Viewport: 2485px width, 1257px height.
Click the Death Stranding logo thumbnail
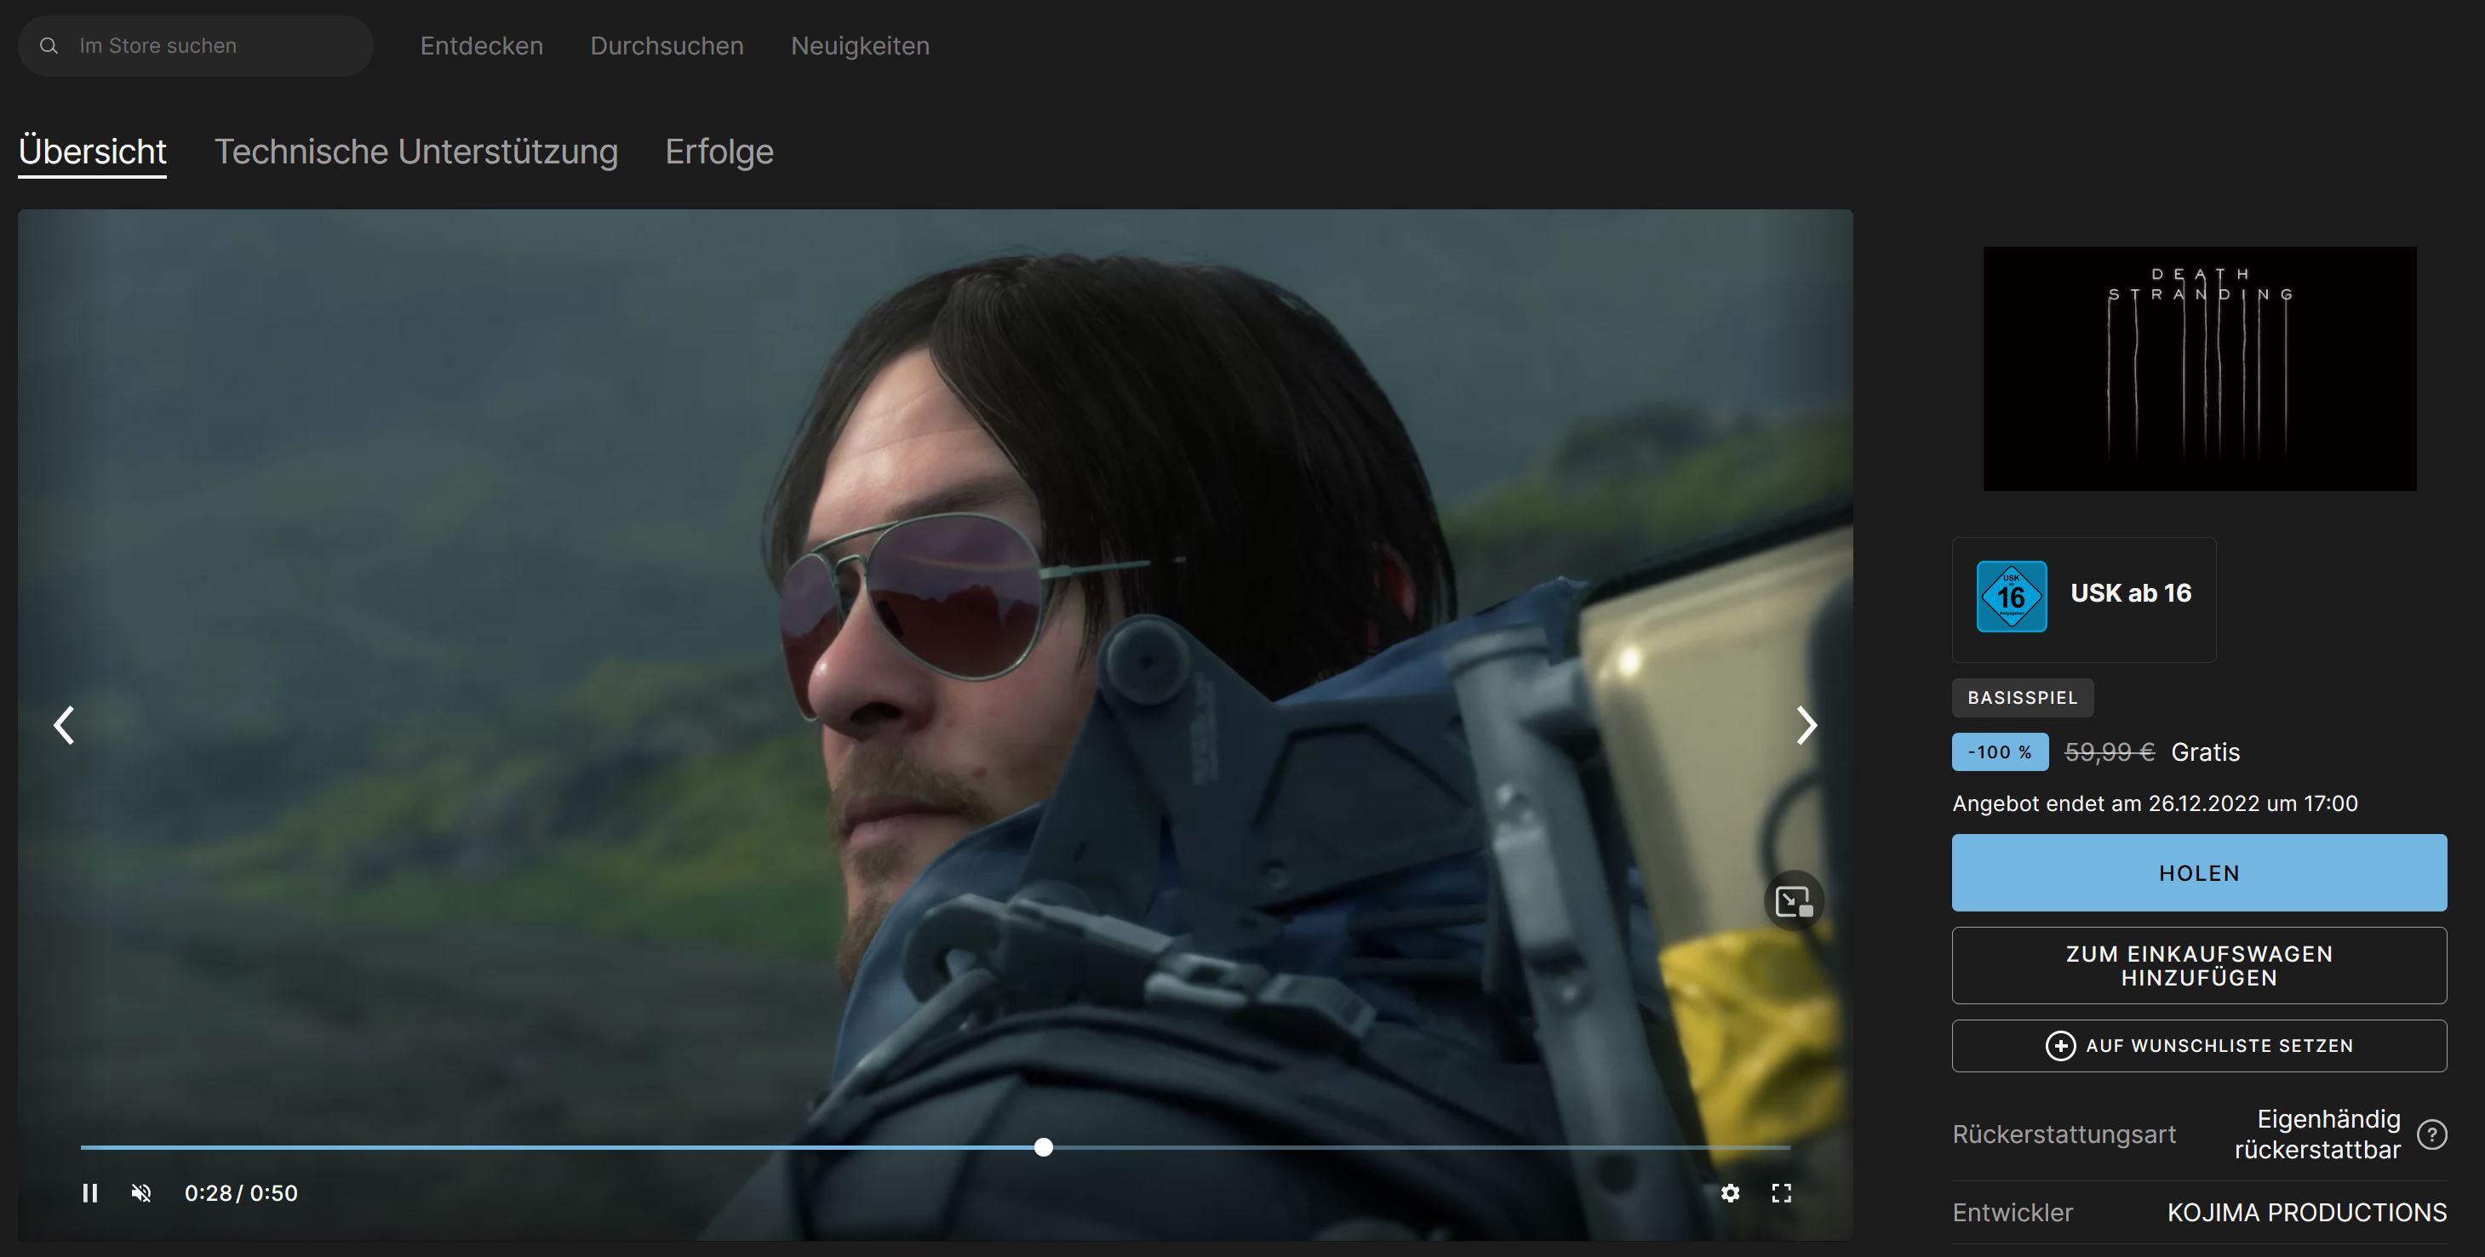[x=2198, y=369]
